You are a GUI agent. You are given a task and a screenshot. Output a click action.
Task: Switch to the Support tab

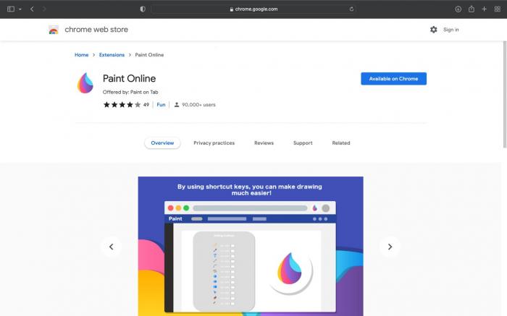pos(303,143)
